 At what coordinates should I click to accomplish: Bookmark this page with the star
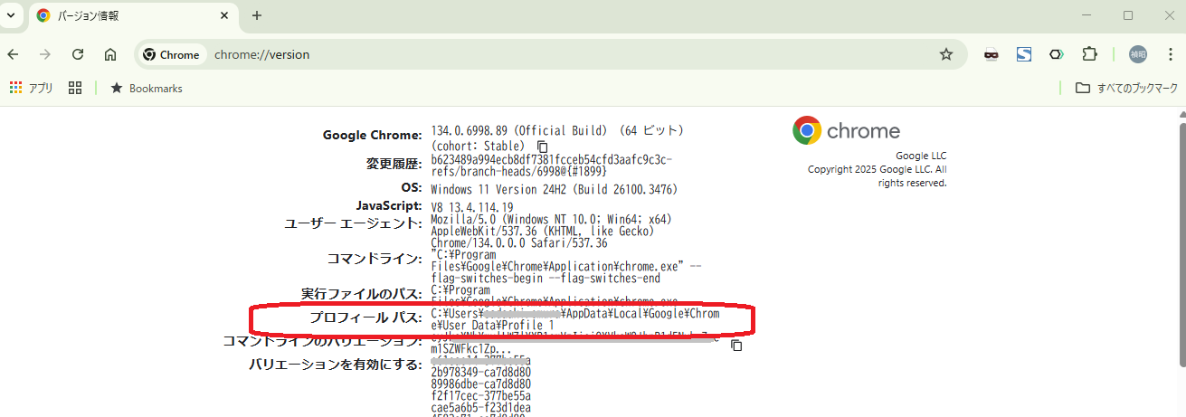point(946,54)
